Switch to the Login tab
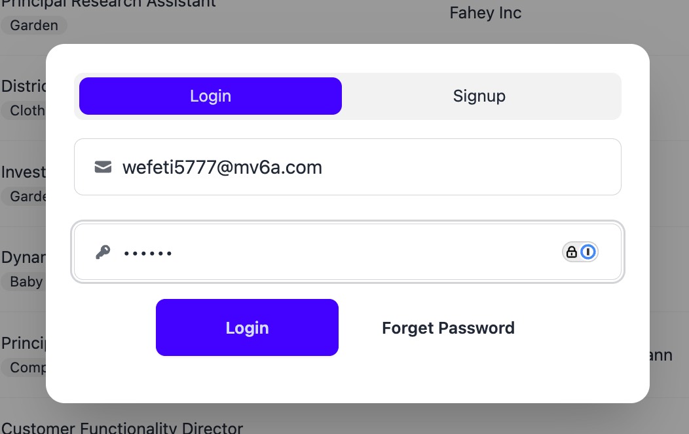The width and height of the screenshot is (689, 434). [210, 96]
